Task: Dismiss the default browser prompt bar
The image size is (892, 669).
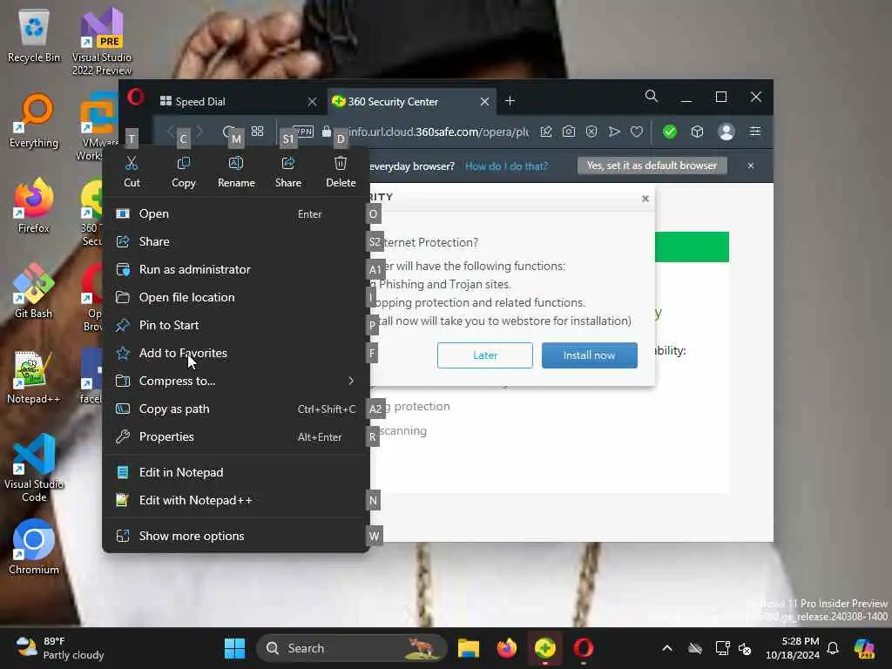Action: (x=750, y=166)
